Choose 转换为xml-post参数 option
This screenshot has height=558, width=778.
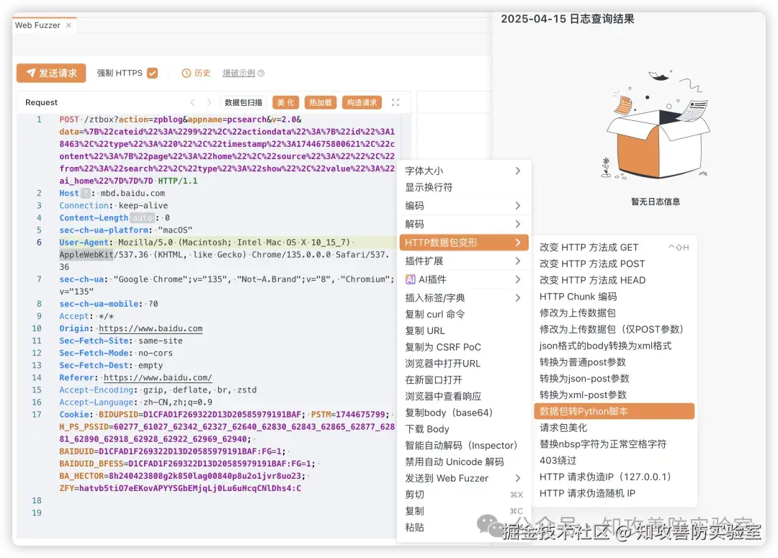614,395
